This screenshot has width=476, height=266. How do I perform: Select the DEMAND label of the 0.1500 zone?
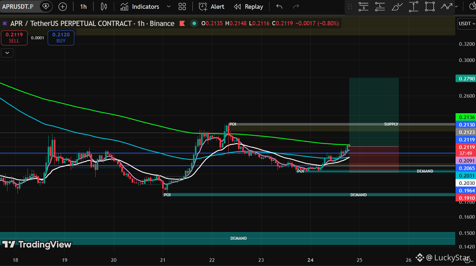(239, 238)
